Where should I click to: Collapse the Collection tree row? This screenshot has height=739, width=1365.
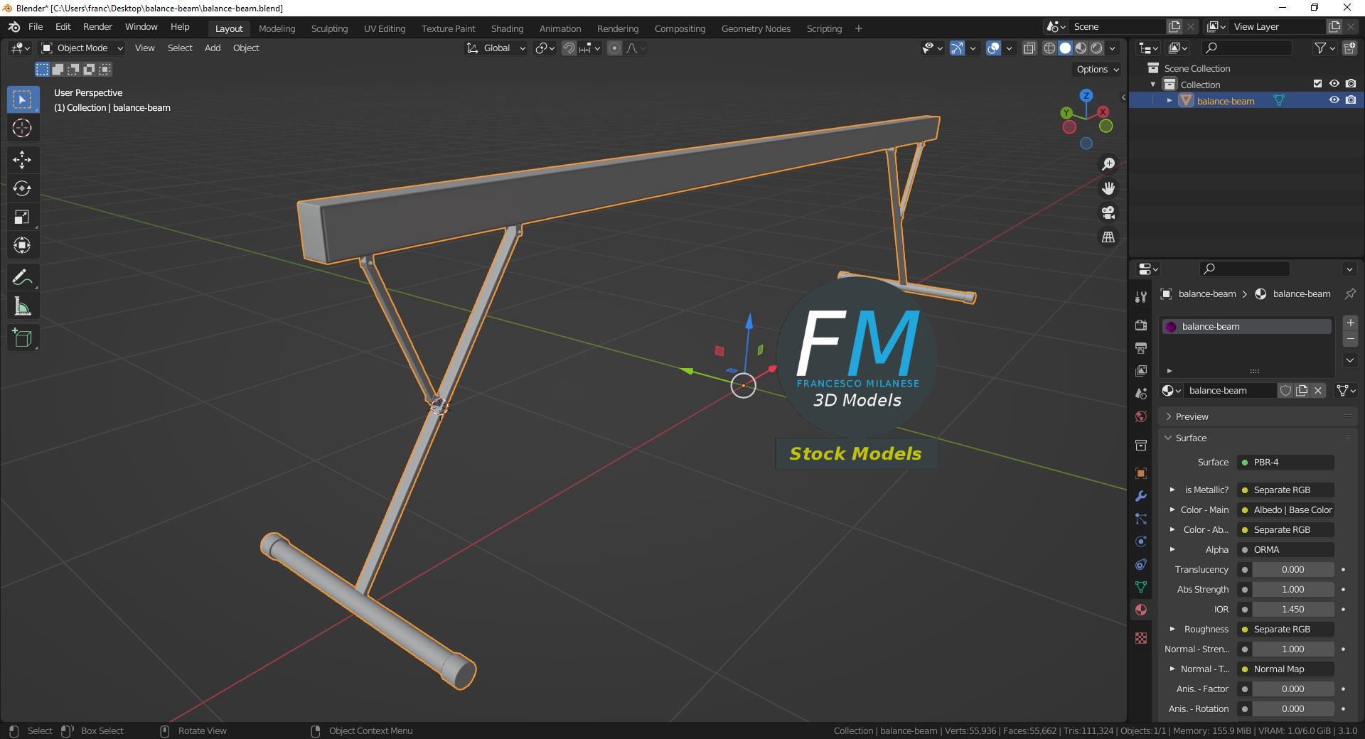pos(1153,84)
